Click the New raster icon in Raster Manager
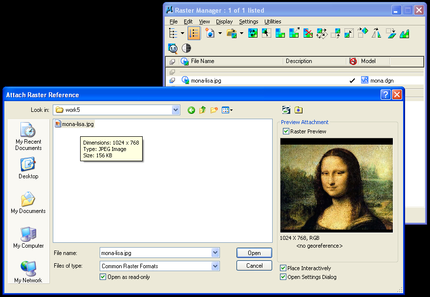This screenshot has height=297, width=430. coord(210,33)
